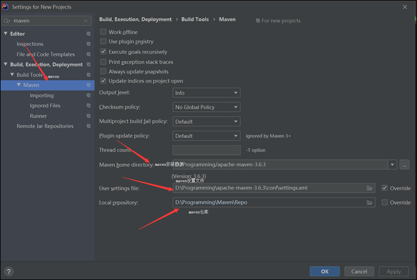This screenshot has height=280, width=417.
Task: Open the Output level dropdown
Action: [x=206, y=93]
